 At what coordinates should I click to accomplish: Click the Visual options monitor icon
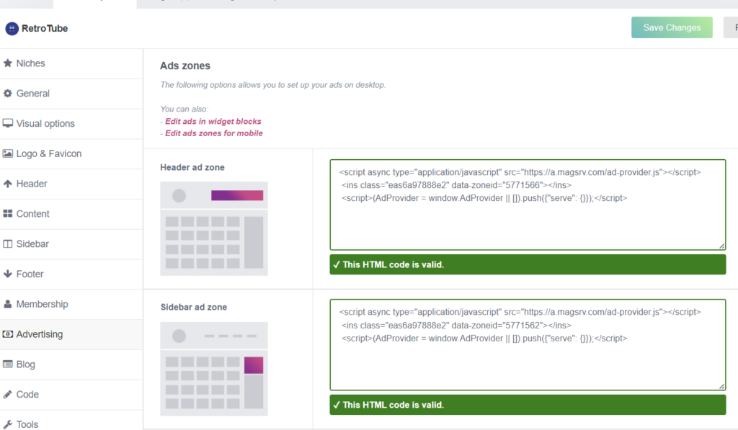click(x=7, y=123)
